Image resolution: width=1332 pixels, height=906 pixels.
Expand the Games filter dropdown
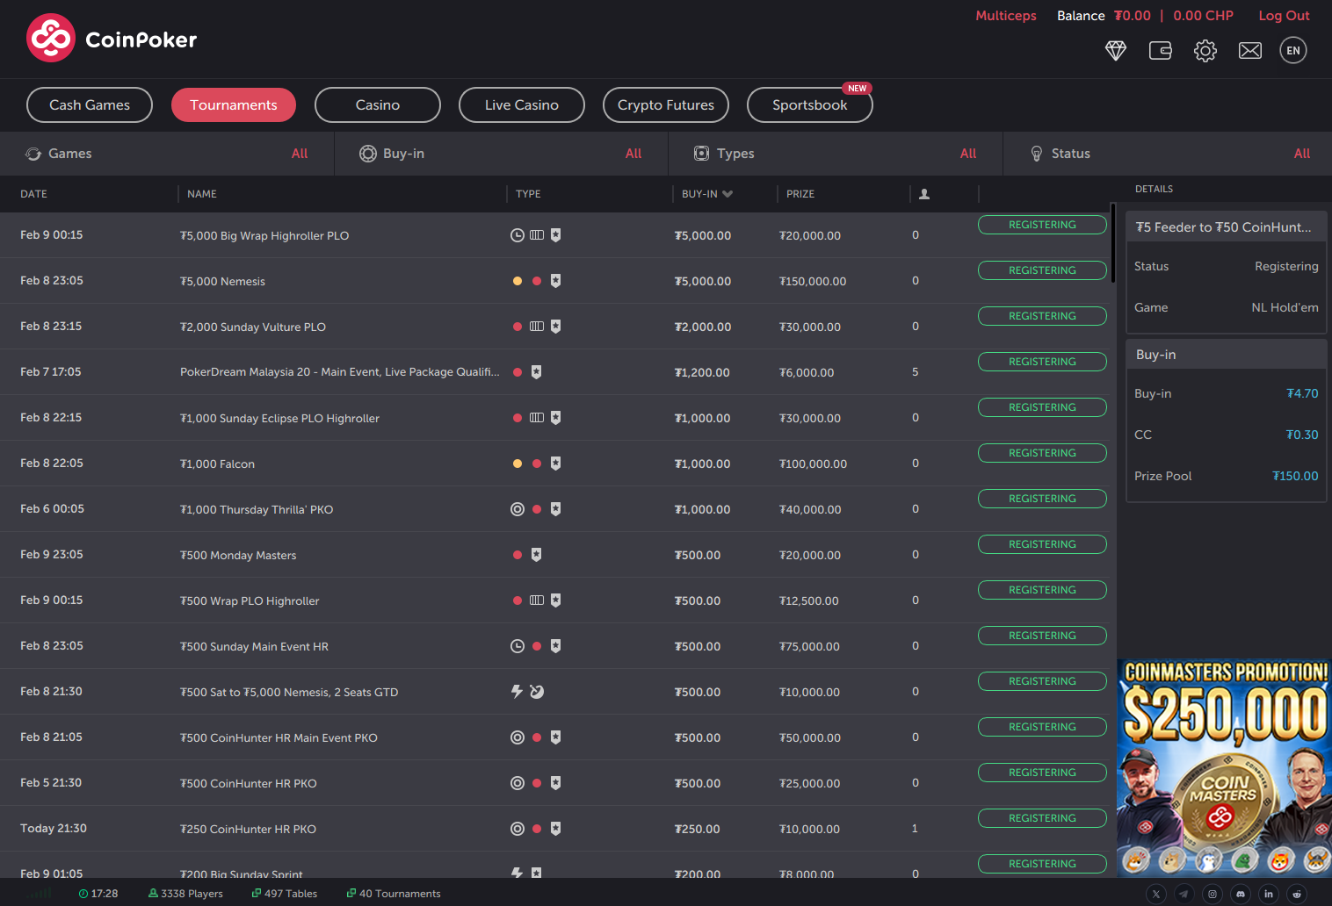point(167,154)
